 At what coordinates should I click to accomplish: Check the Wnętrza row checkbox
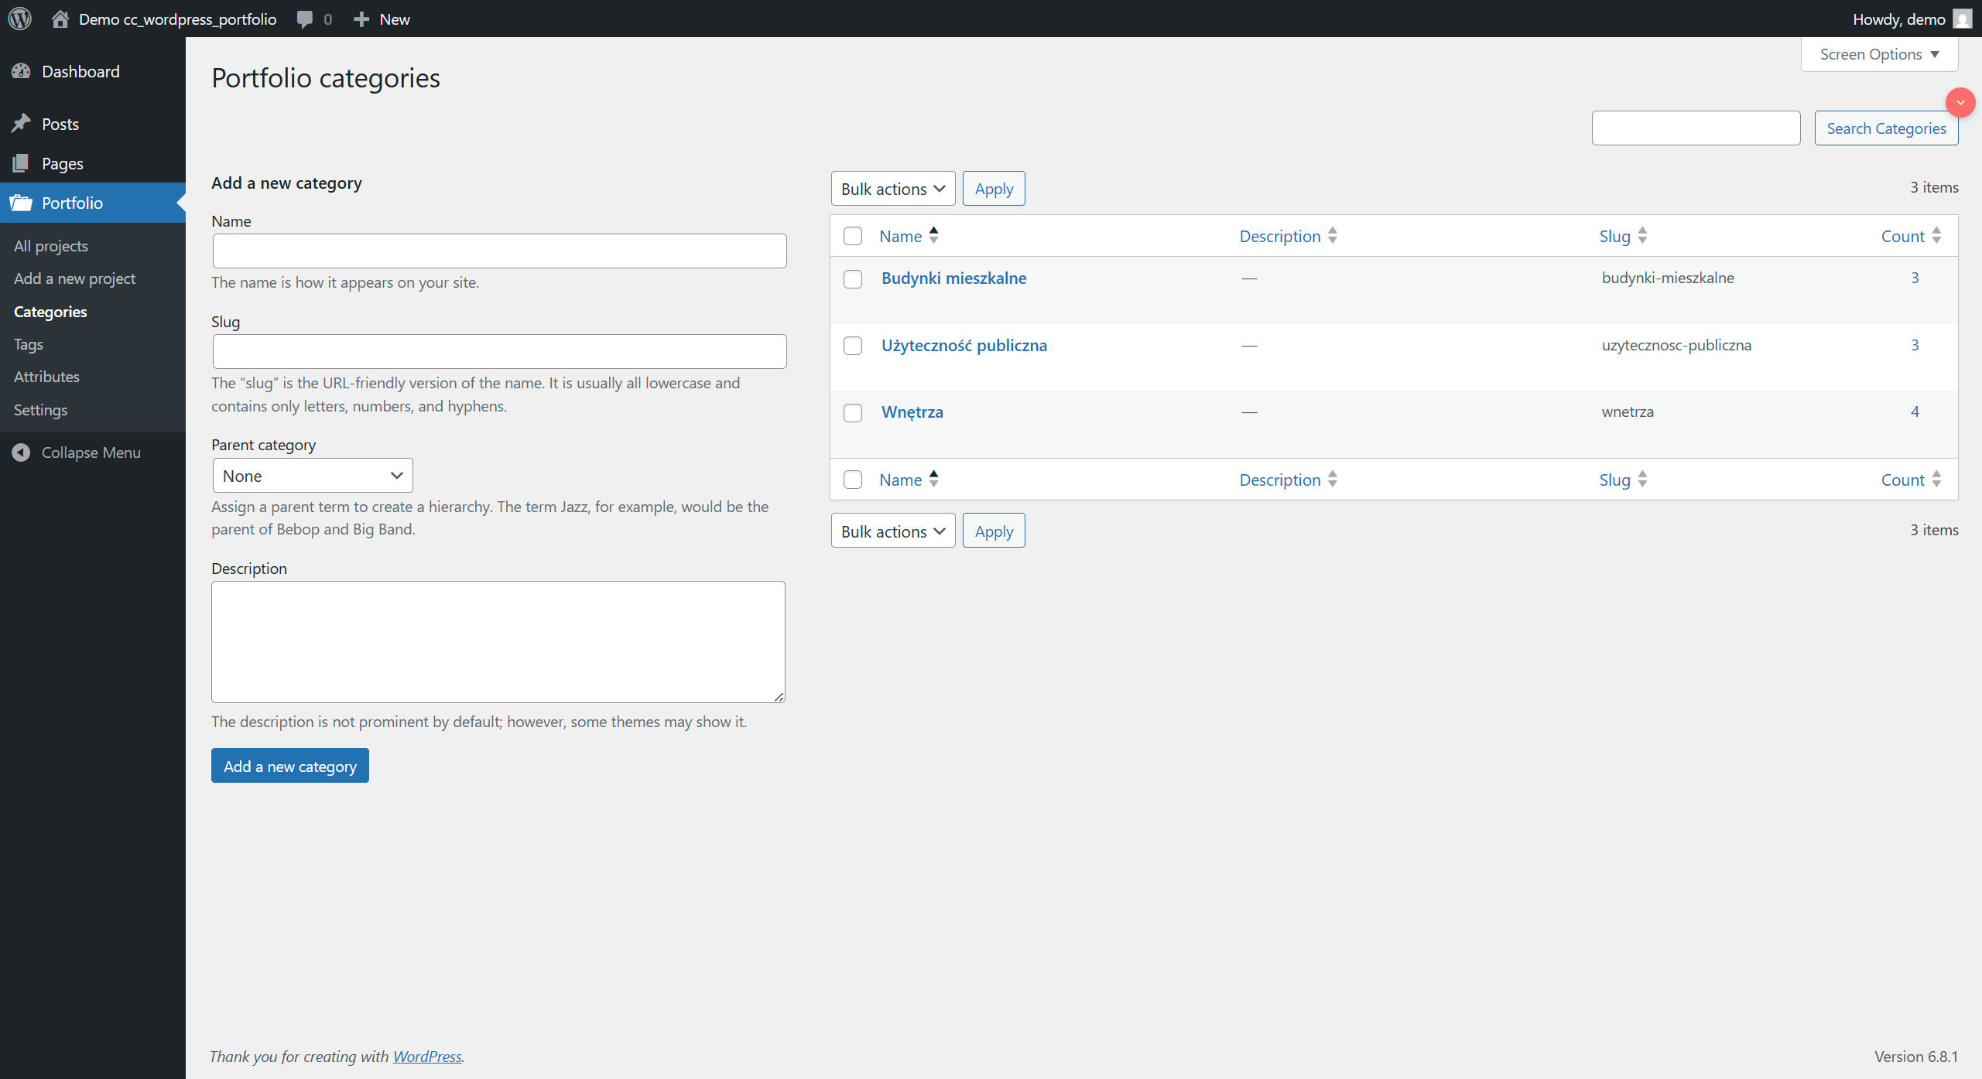click(852, 412)
